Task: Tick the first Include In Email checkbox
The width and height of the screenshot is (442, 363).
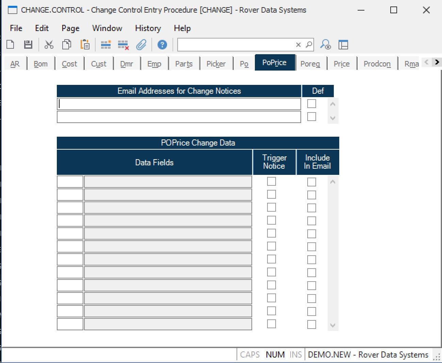Action: (x=311, y=182)
